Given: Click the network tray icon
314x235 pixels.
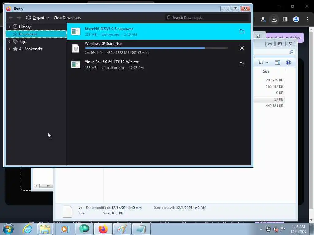Looking at the screenshot, I should tap(268, 229).
